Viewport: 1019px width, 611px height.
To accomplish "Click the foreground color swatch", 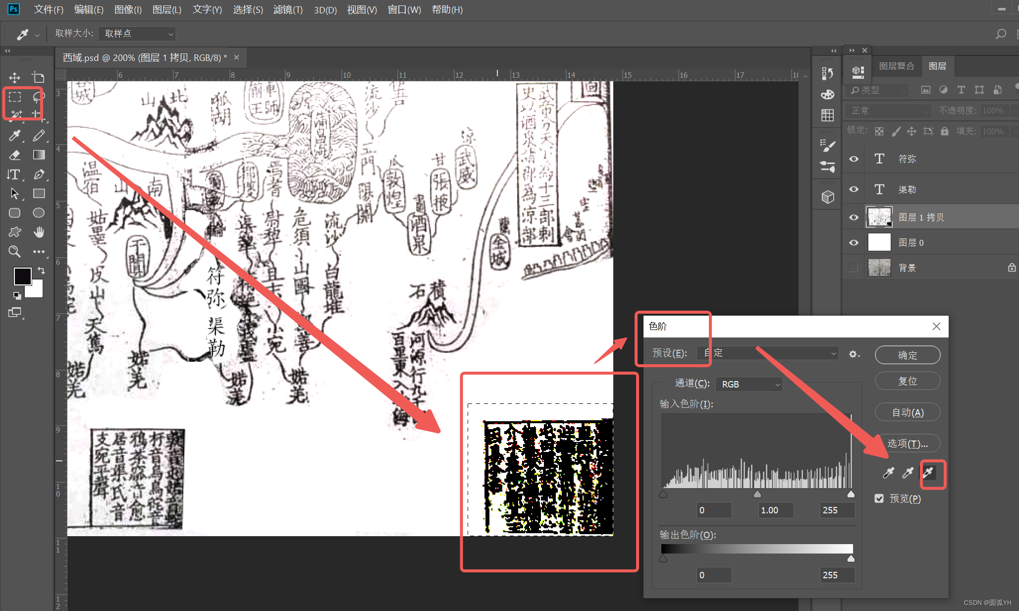I will pyautogui.click(x=22, y=276).
